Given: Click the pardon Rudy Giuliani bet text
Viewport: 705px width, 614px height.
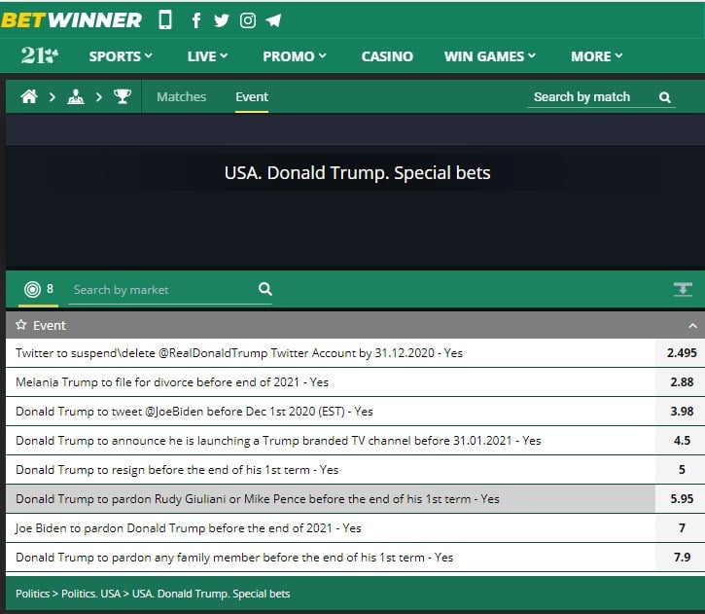Looking at the screenshot, I should pos(258,499).
